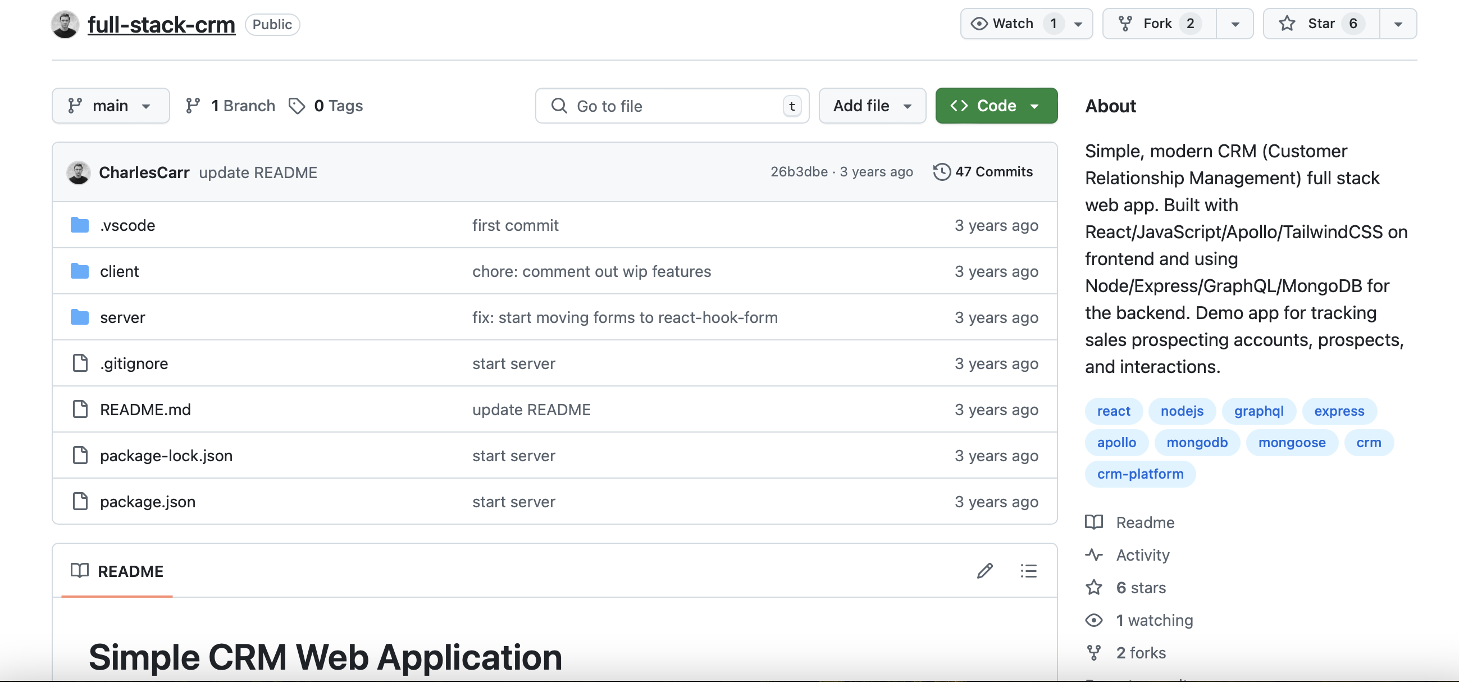
Task: Click the branch icon beside 1 Branch
Action: pyautogui.click(x=193, y=106)
